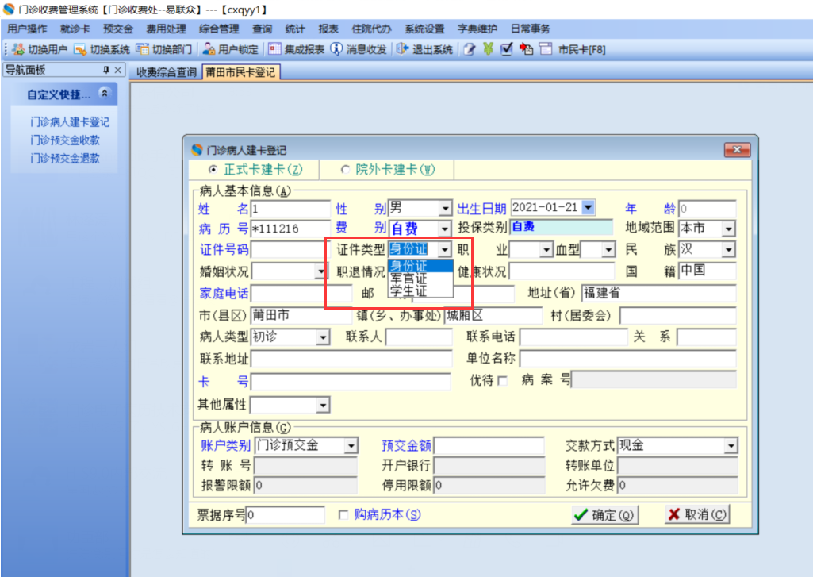Open the 账户类别 dropdown showing 门诊预交金
The image size is (813, 577).
pyautogui.click(x=351, y=446)
